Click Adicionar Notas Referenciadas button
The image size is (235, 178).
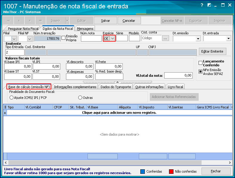[x=174, y=97]
